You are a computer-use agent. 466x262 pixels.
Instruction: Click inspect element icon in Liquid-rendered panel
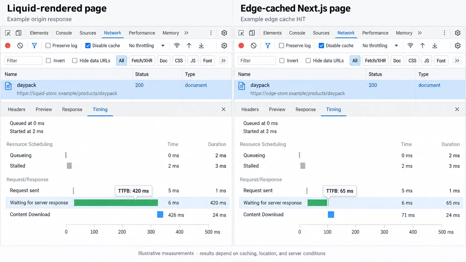click(8, 33)
